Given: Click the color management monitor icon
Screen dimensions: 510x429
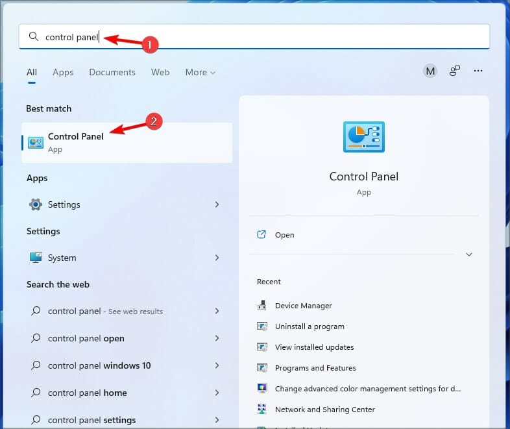Looking at the screenshot, I should pyautogui.click(x=262, y=388).
